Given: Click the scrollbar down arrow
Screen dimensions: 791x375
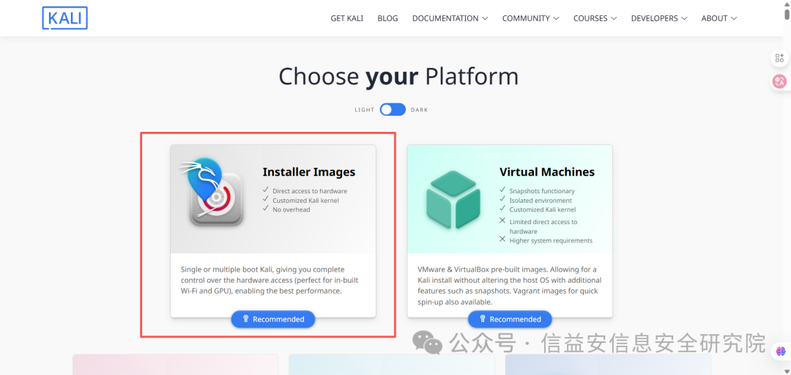Looking at the screenshot, I should click(x=787, y=371).
